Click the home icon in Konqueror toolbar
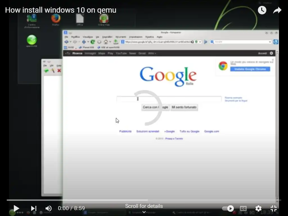 pos(106,42)
